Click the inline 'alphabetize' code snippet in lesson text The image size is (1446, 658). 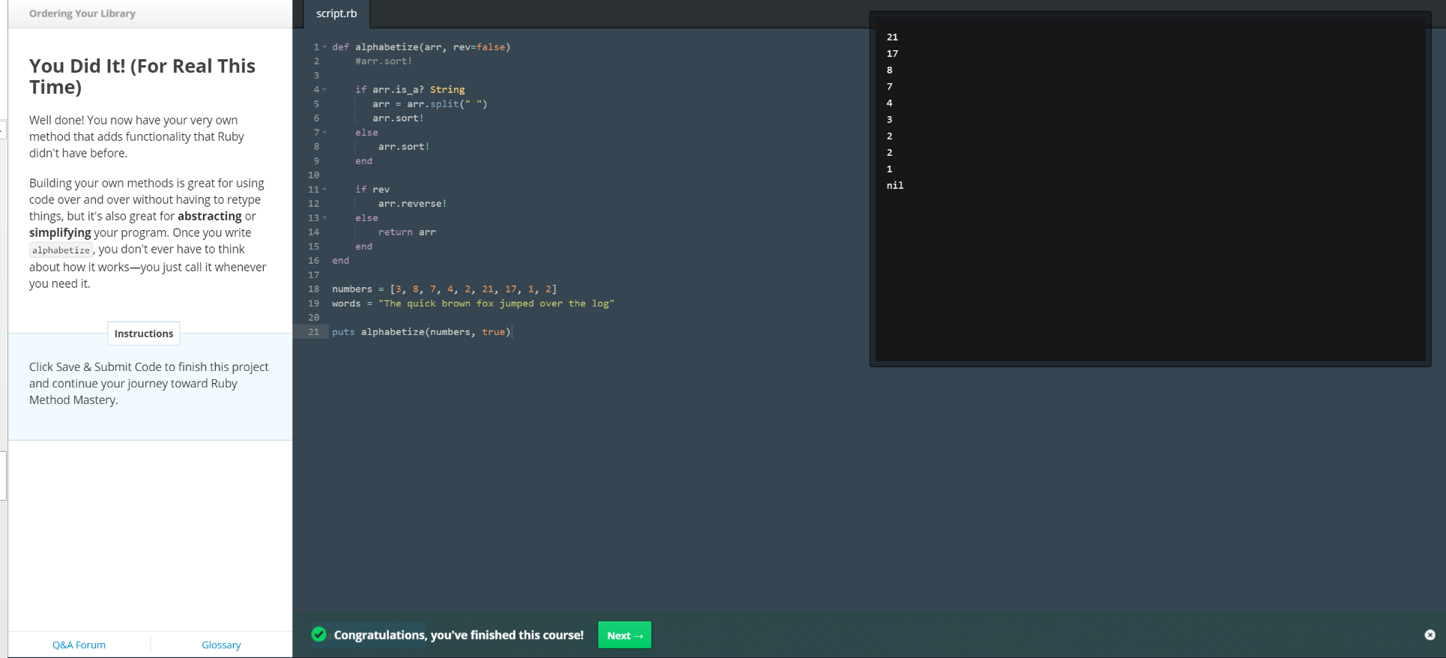pos(61,250)
